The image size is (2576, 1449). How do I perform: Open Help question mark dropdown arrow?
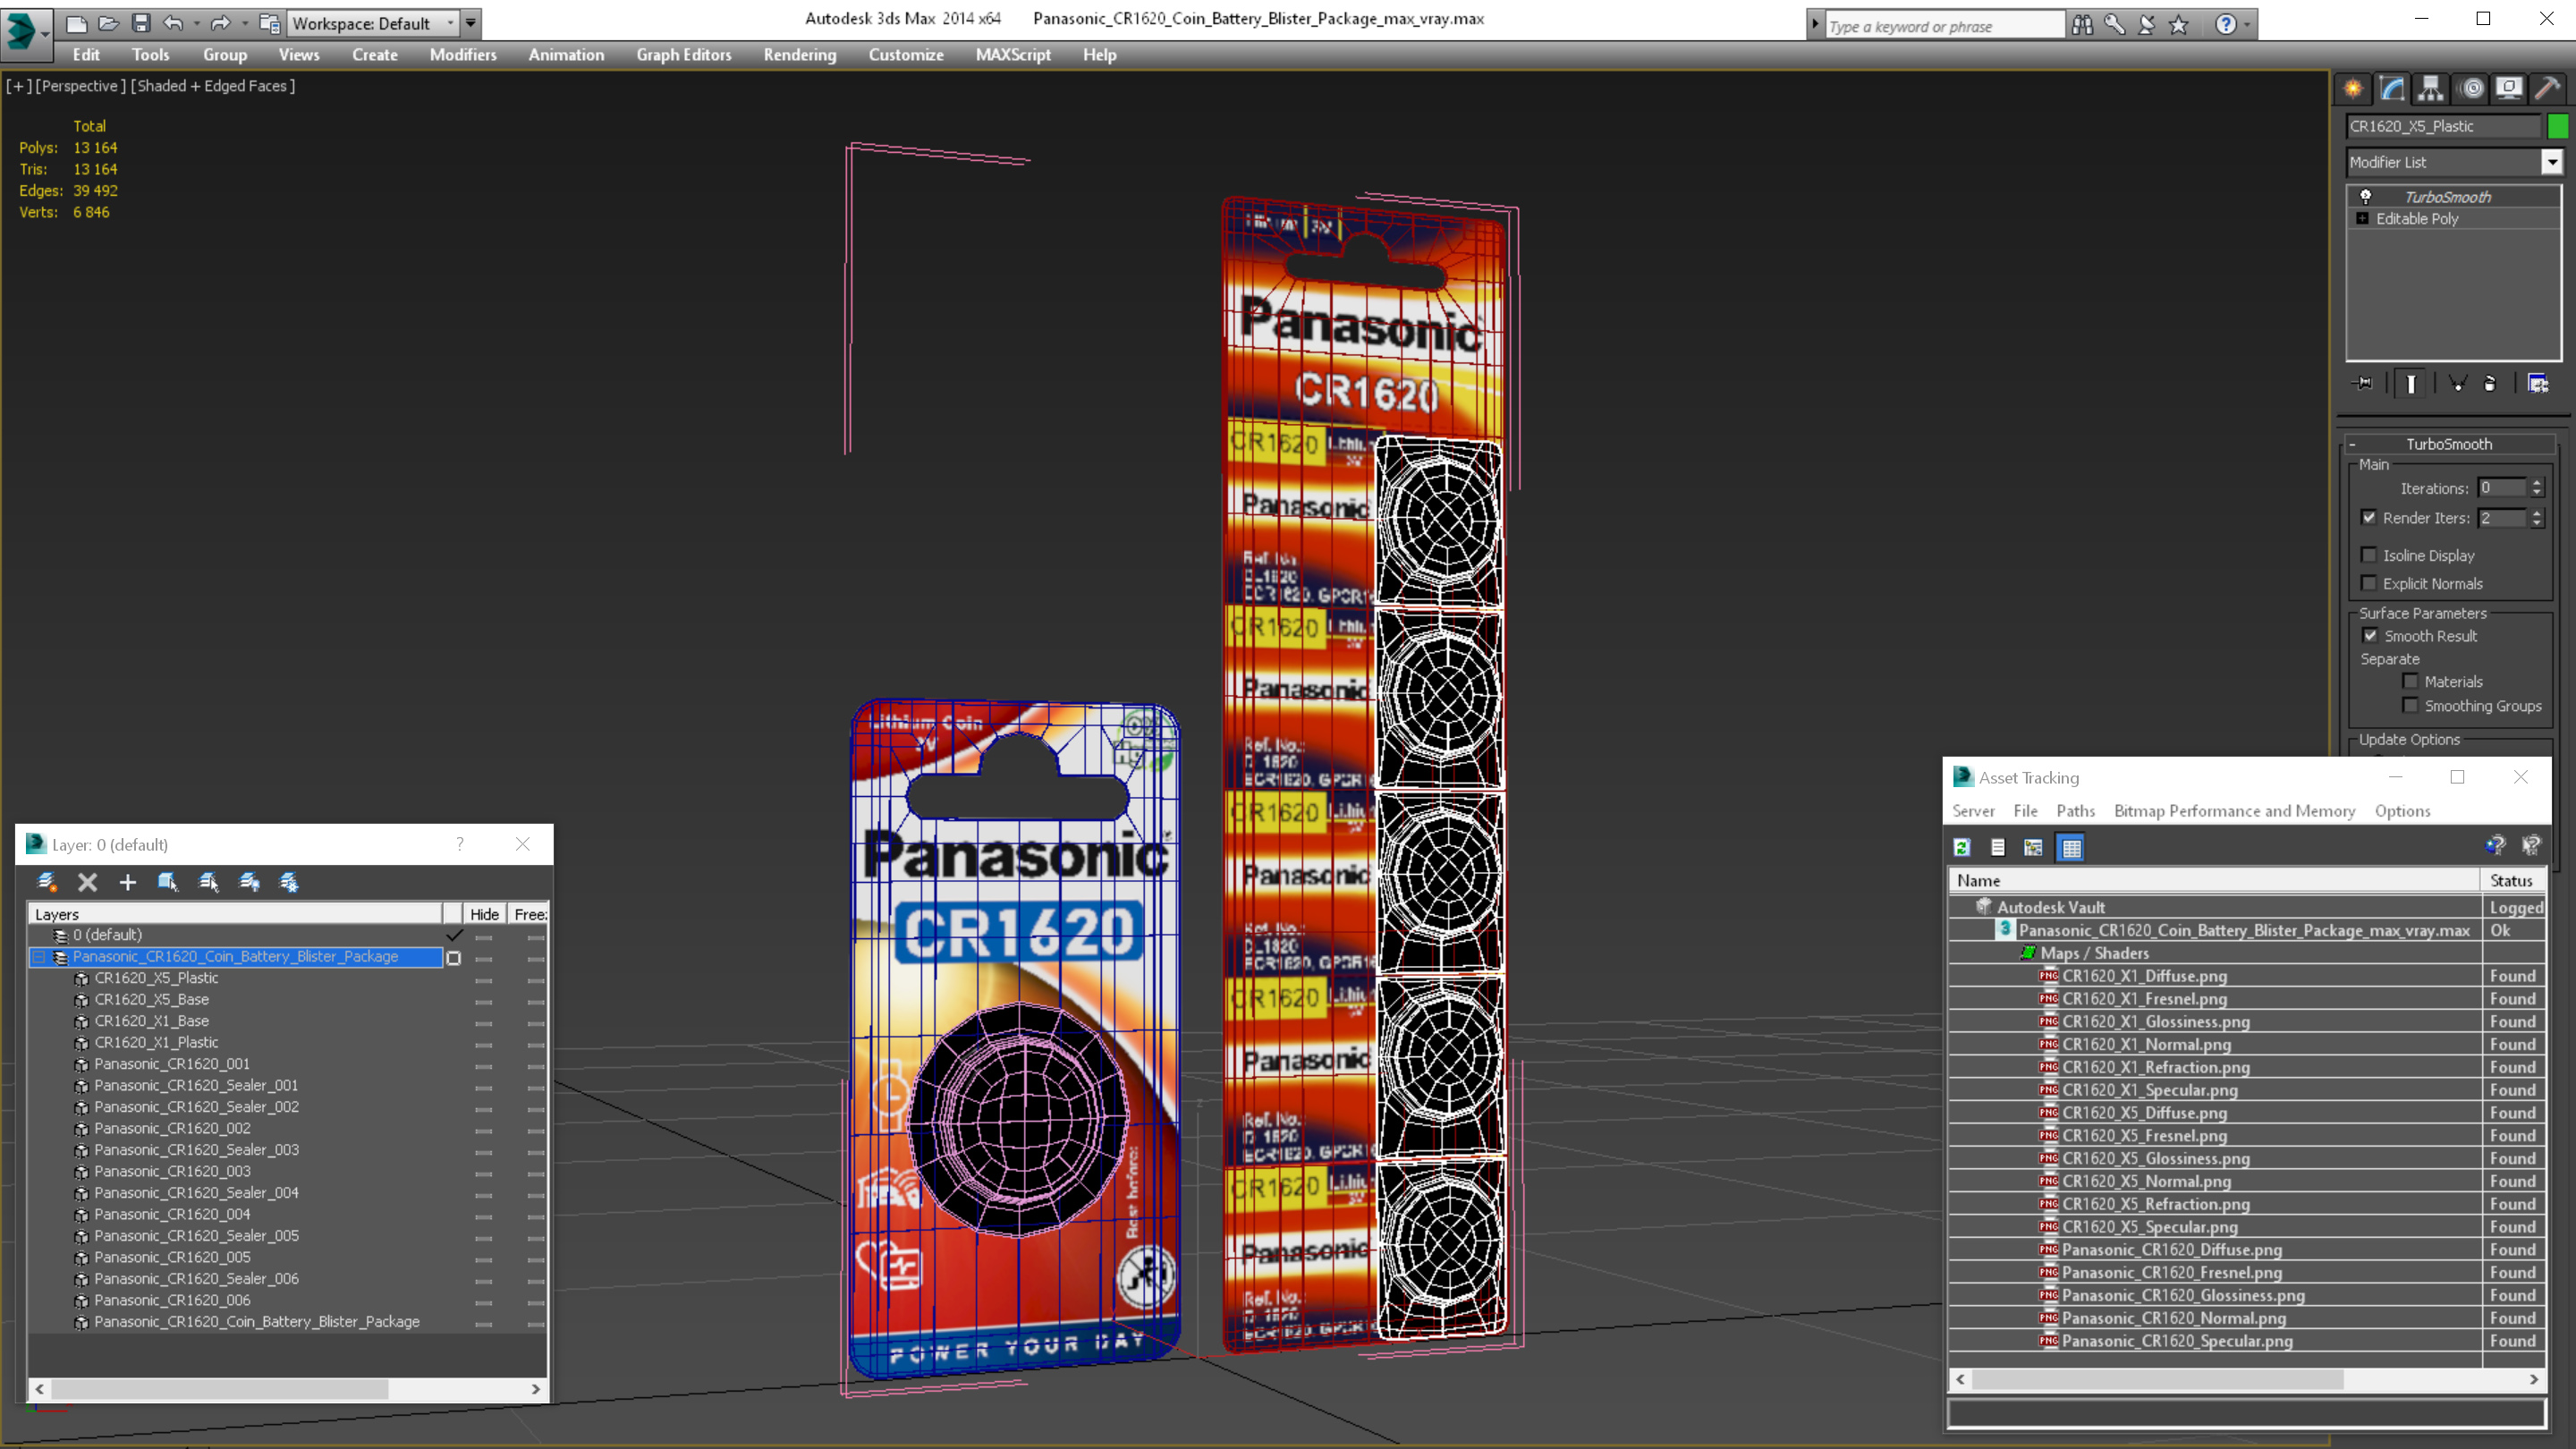click(x=2247, y=24)
